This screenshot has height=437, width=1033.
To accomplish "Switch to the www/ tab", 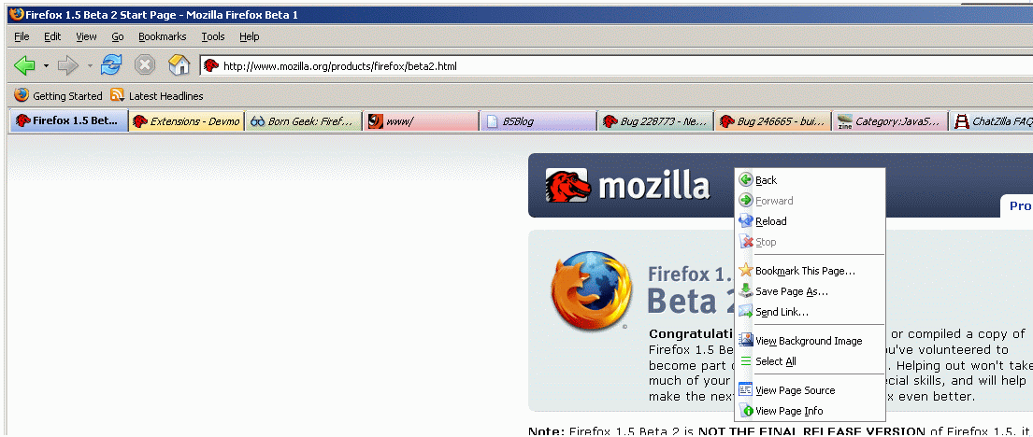I will [421, 121].
